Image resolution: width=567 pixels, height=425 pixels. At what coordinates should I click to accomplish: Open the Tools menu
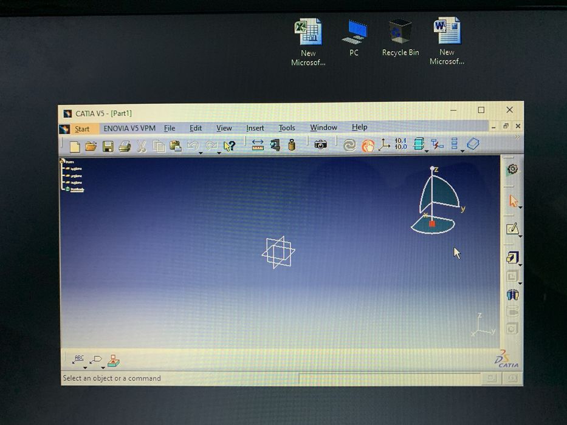(x=287, y=127)
